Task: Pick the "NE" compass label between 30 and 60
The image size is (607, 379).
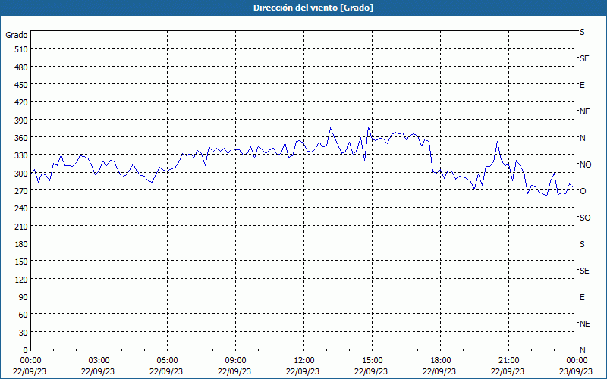Action: pos(584,324)
